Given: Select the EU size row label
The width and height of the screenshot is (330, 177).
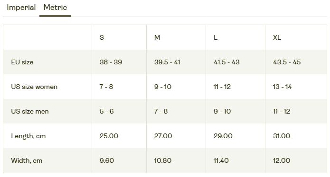Looking at the screenshot, I should point(22,62).
